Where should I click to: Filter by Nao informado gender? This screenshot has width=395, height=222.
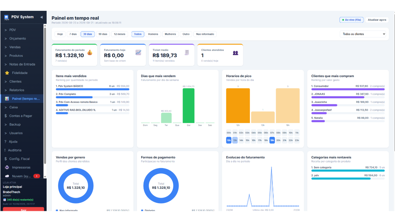tap(205, 34)
